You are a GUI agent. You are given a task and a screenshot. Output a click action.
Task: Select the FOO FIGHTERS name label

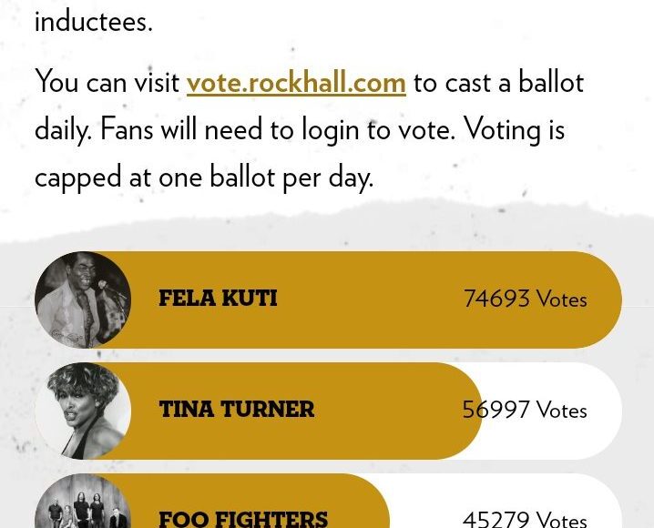(243, 519)
